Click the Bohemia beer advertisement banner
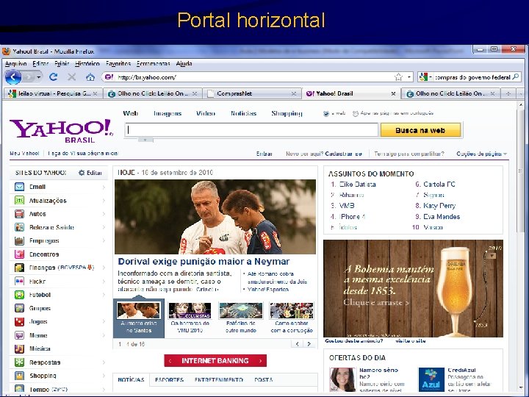 [x=413, y=289]
